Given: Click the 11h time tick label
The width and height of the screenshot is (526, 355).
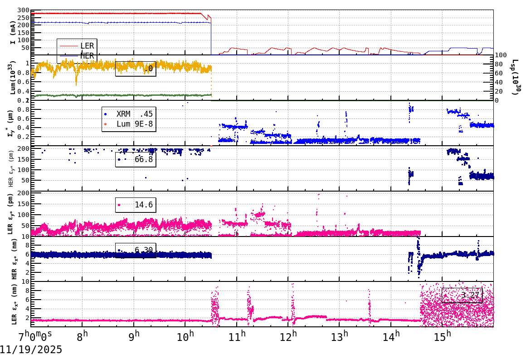Looking at the screenshot, I should coord(237,336).
